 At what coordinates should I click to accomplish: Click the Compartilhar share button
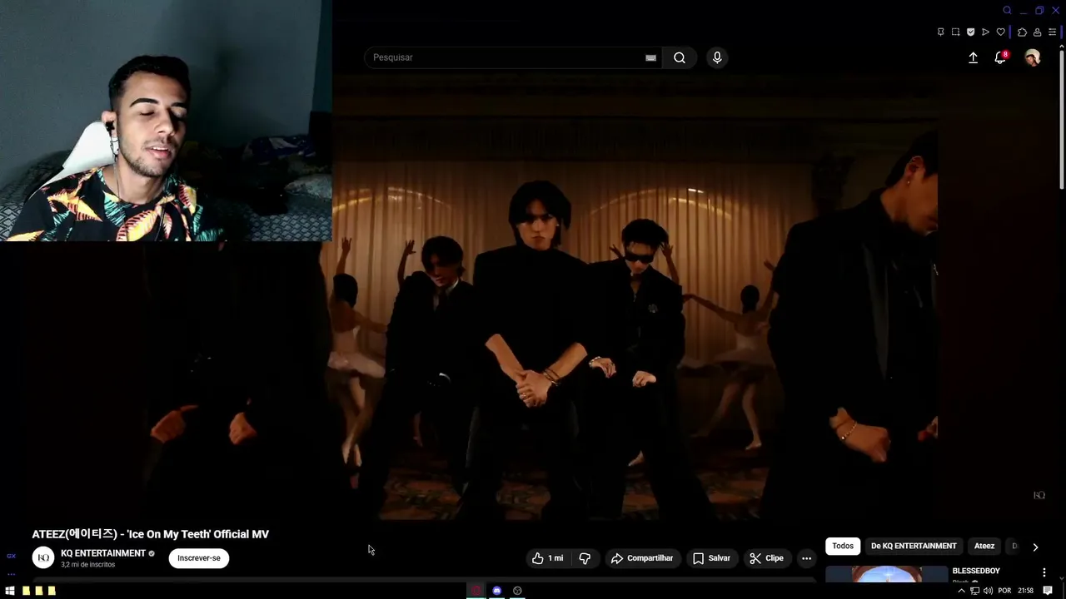pos(641,558)
